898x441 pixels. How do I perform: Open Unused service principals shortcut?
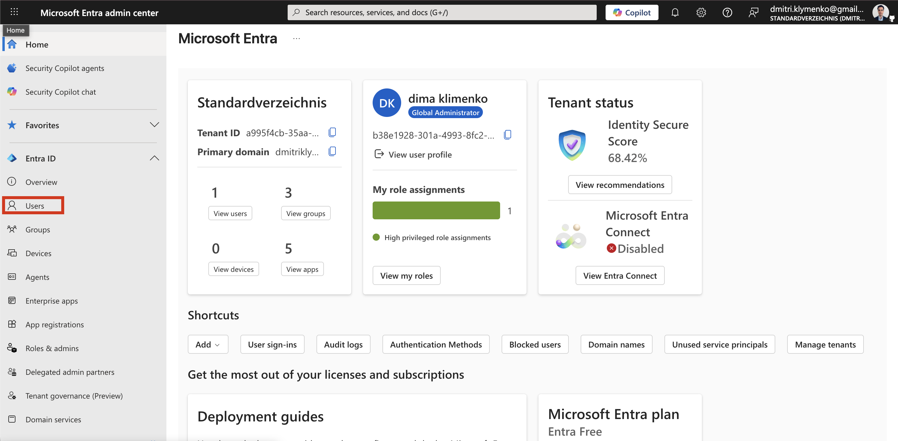[719, 345]
